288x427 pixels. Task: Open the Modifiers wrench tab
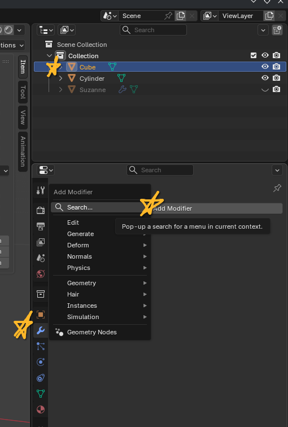click(41, 330)
